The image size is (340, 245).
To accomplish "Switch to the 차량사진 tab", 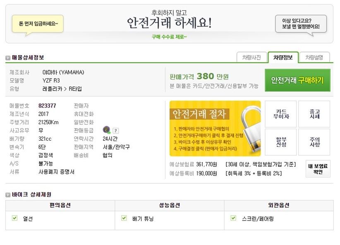I will tap(253, 56).
